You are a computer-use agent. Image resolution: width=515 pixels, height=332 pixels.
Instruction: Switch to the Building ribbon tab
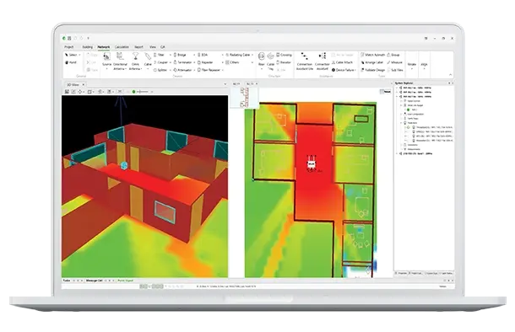coord(87,47)
